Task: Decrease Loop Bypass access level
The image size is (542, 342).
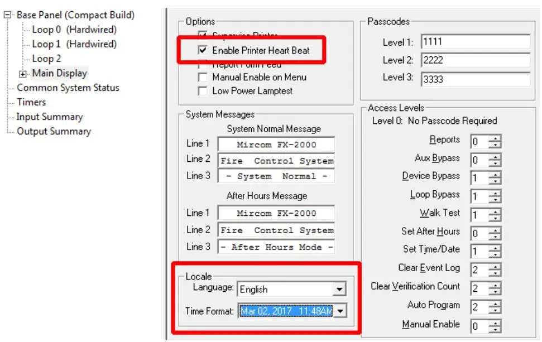Action: tap(495, 200)
